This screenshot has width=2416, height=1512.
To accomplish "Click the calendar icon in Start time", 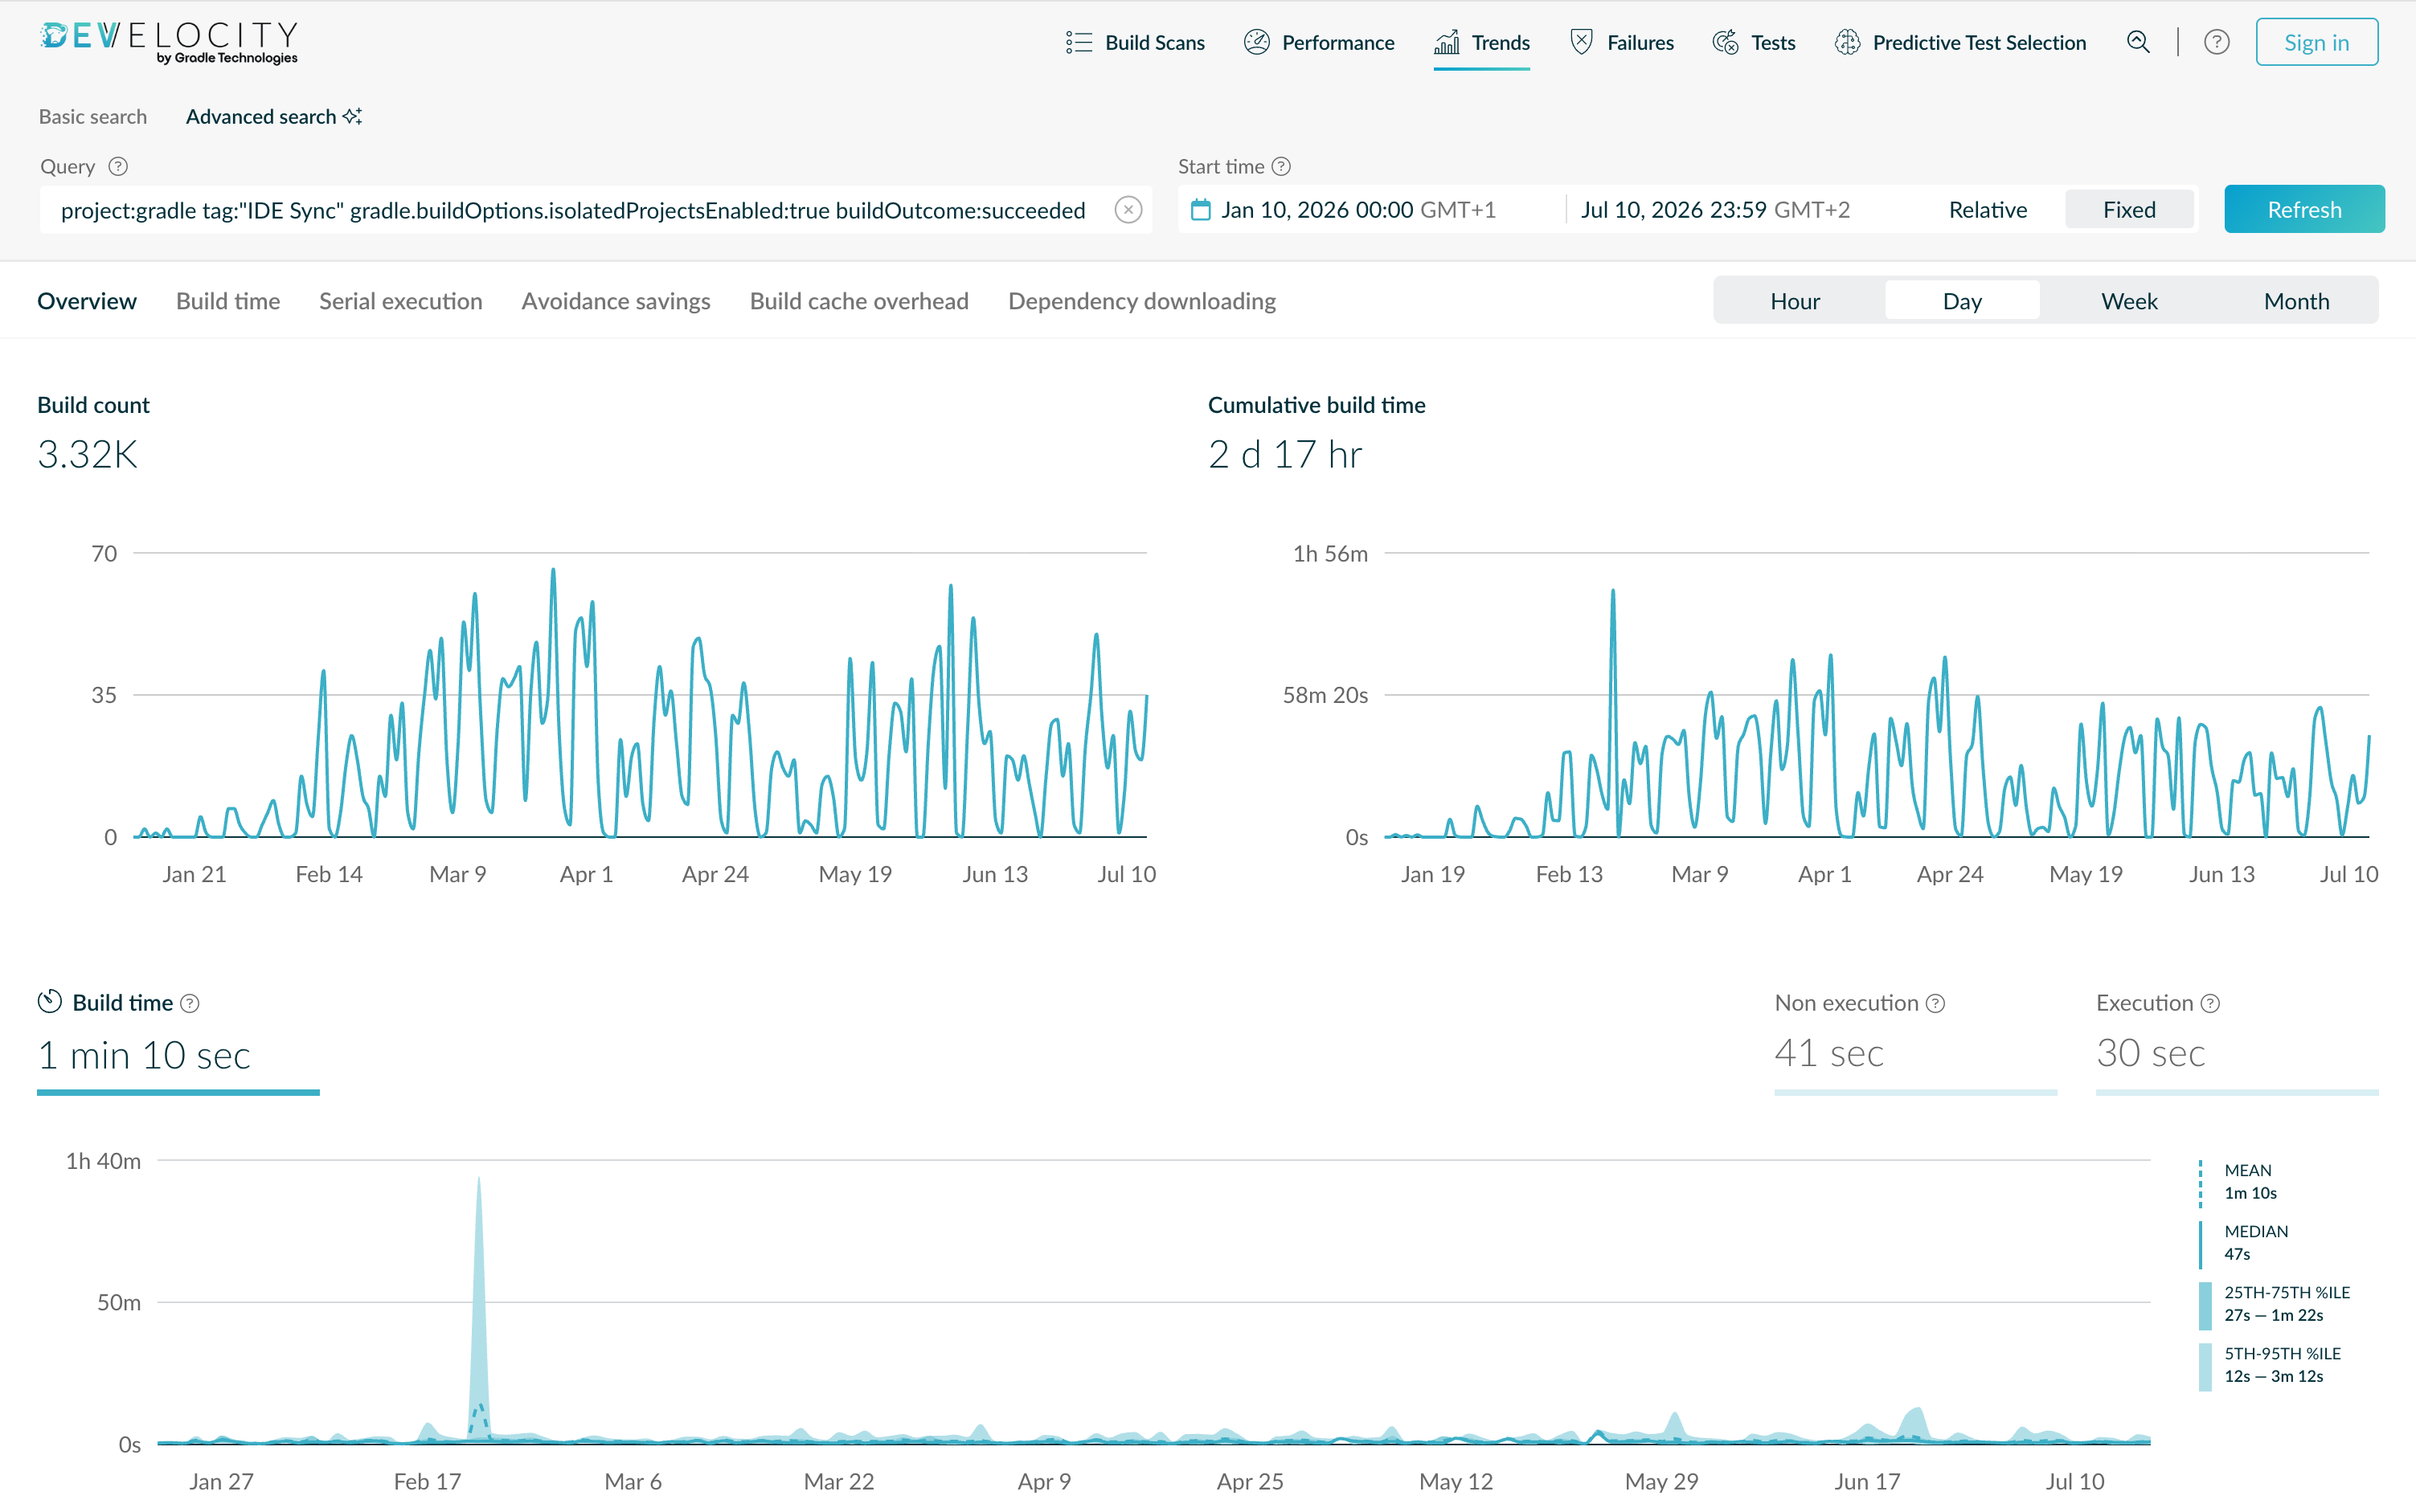I will (1201, 210).
